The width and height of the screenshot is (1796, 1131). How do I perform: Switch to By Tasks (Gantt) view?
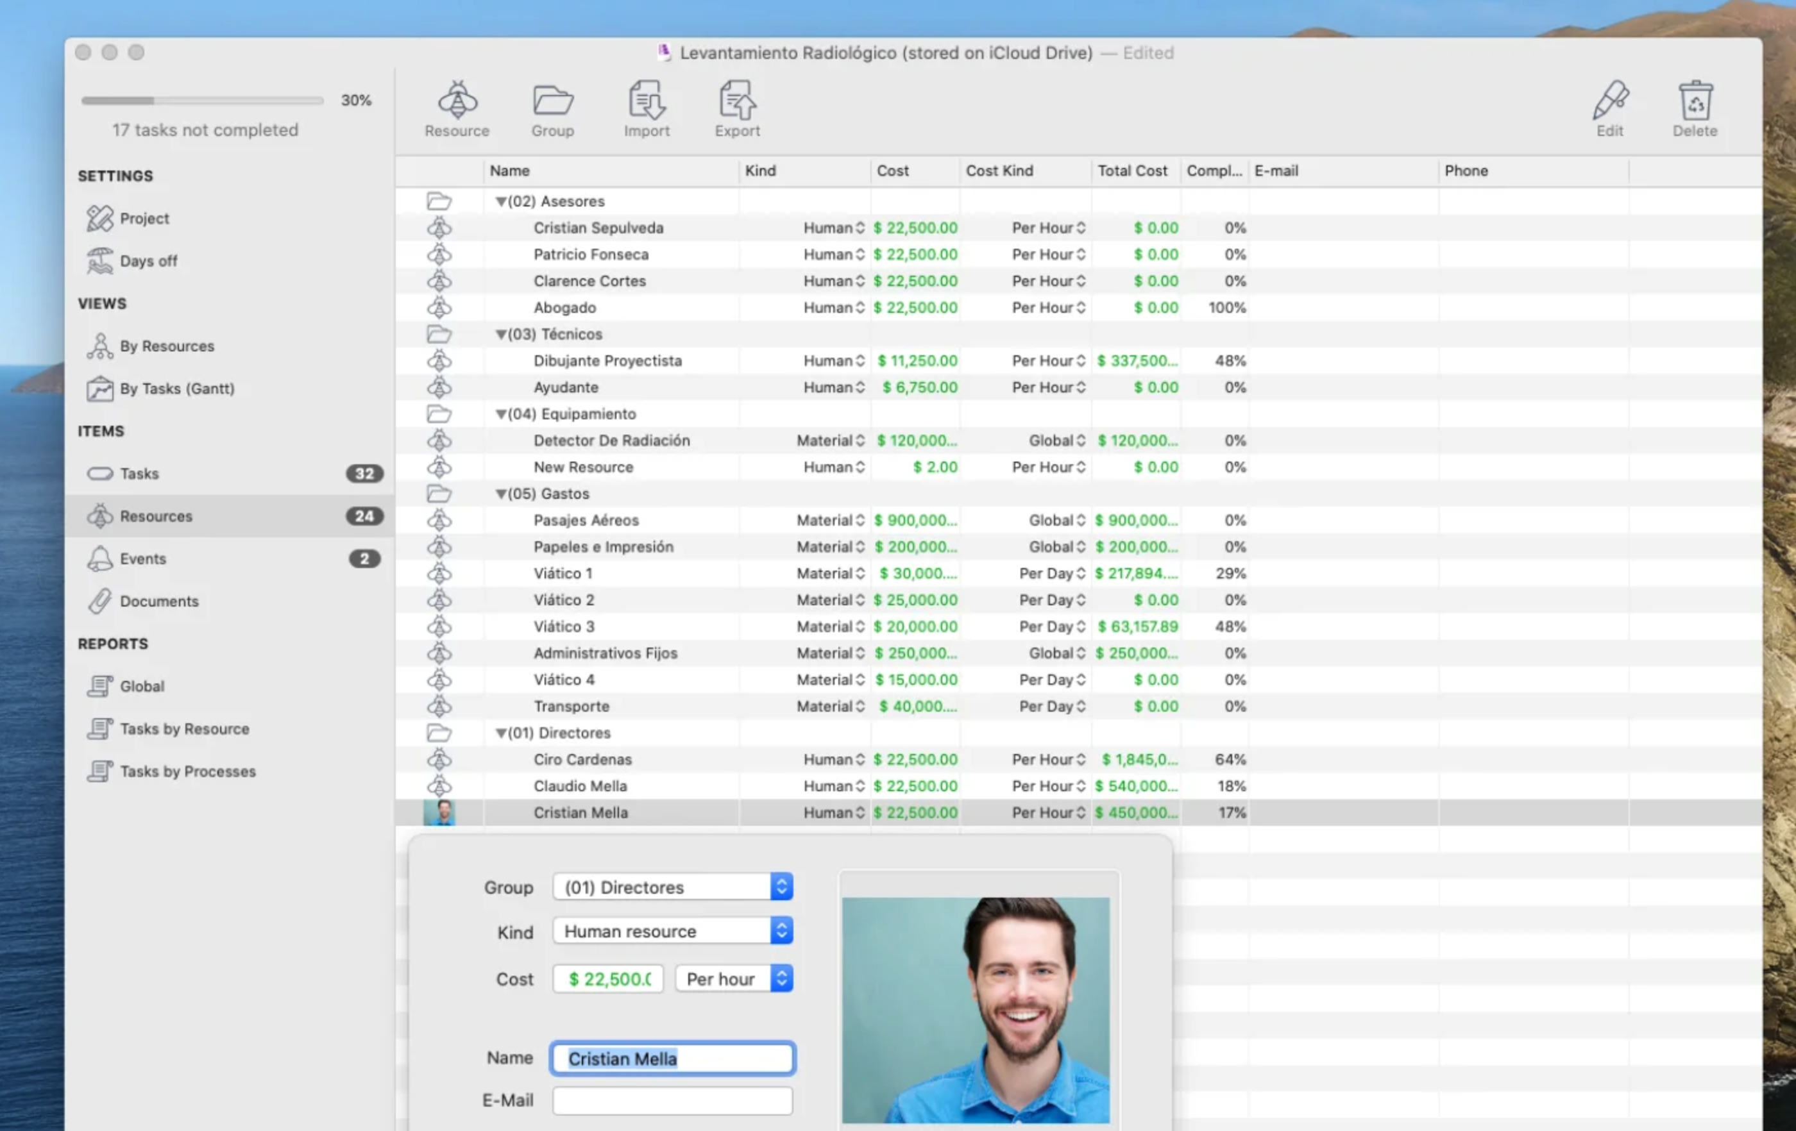coord(160,389)
